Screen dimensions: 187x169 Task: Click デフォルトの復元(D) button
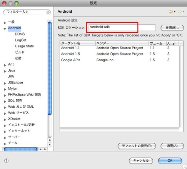(137, 146)
